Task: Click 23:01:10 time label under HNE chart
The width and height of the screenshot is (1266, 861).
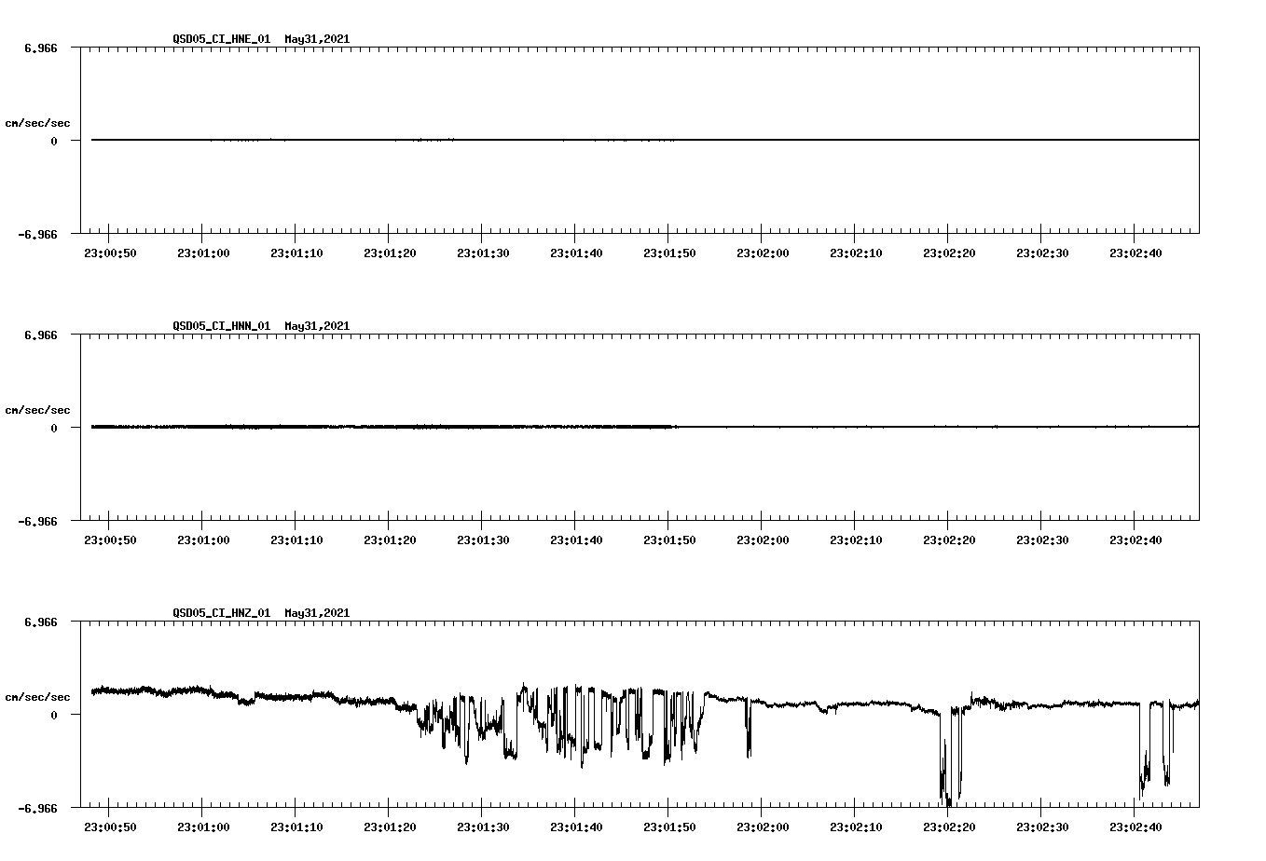Action: pyautogui.click(x=296, y=253)
